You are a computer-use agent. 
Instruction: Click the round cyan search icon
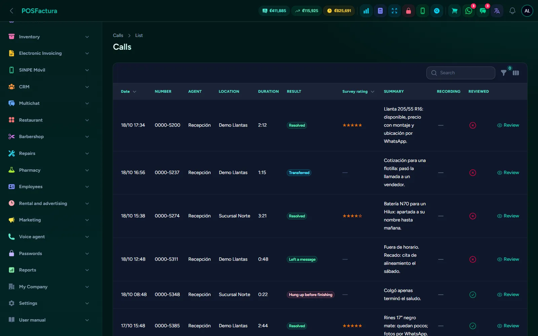(x=437, y=11)
